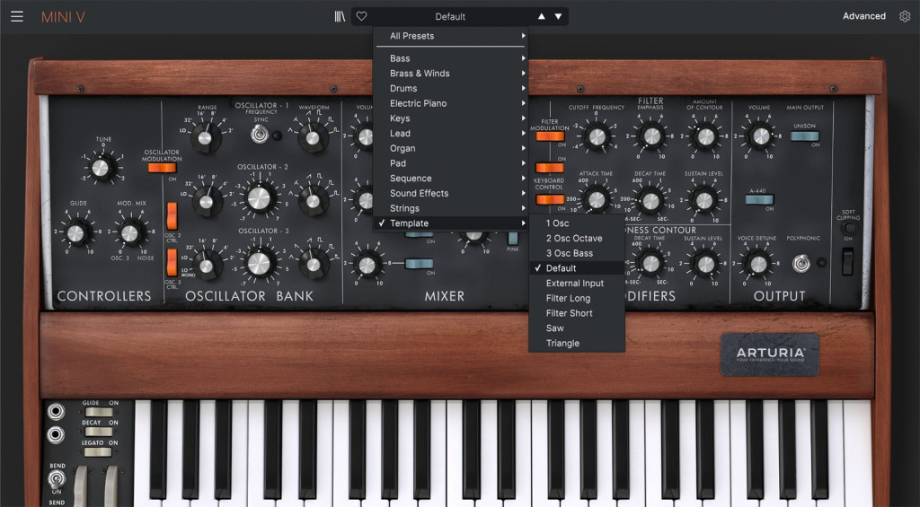The width and height of the screenshot is (920, 507).
Task: Toggle the Legato On switch by keyboard
Action: pyautogui.click(x=98, y=452)
